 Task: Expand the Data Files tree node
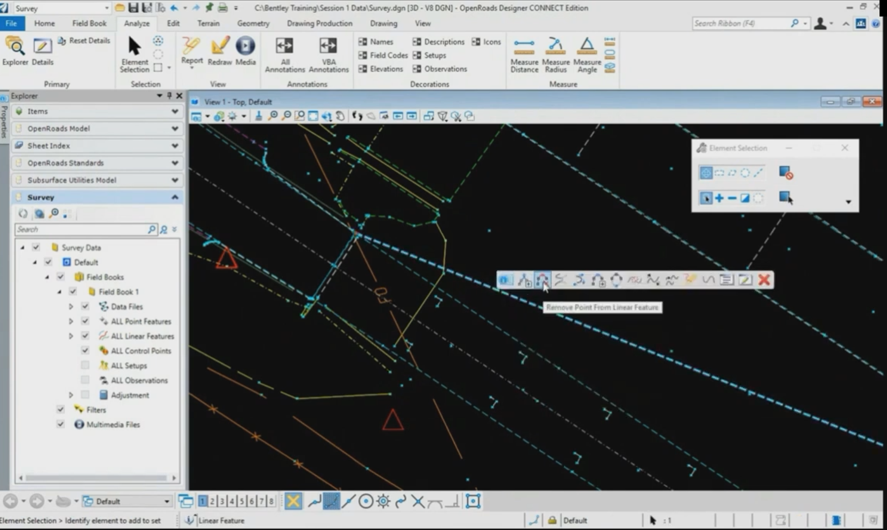[x=70, y=307]
